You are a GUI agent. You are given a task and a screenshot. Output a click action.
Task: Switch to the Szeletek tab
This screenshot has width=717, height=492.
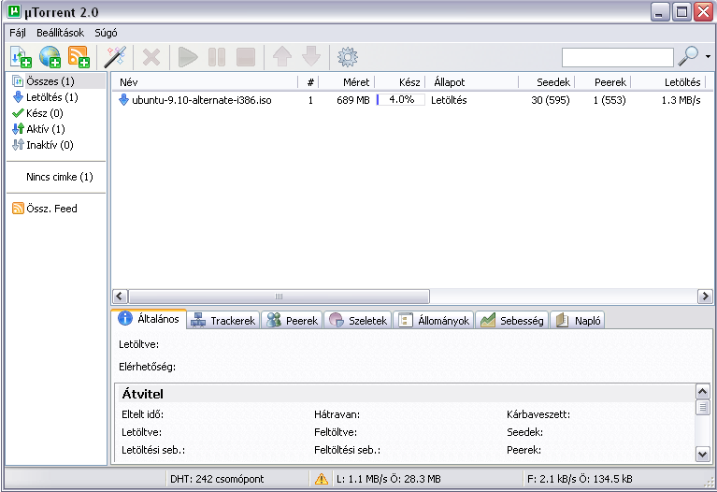point(358,321)
